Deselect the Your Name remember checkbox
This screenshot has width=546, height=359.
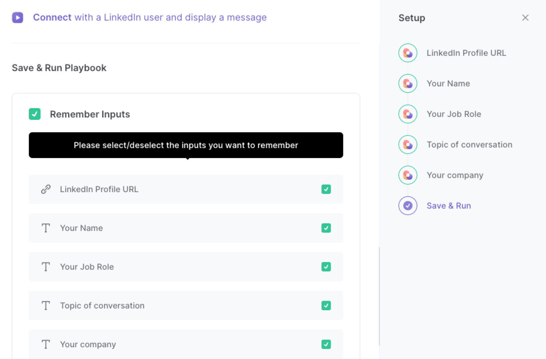[x=326, y=228]
